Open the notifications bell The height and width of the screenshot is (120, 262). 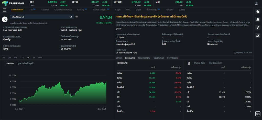[258, 19]
